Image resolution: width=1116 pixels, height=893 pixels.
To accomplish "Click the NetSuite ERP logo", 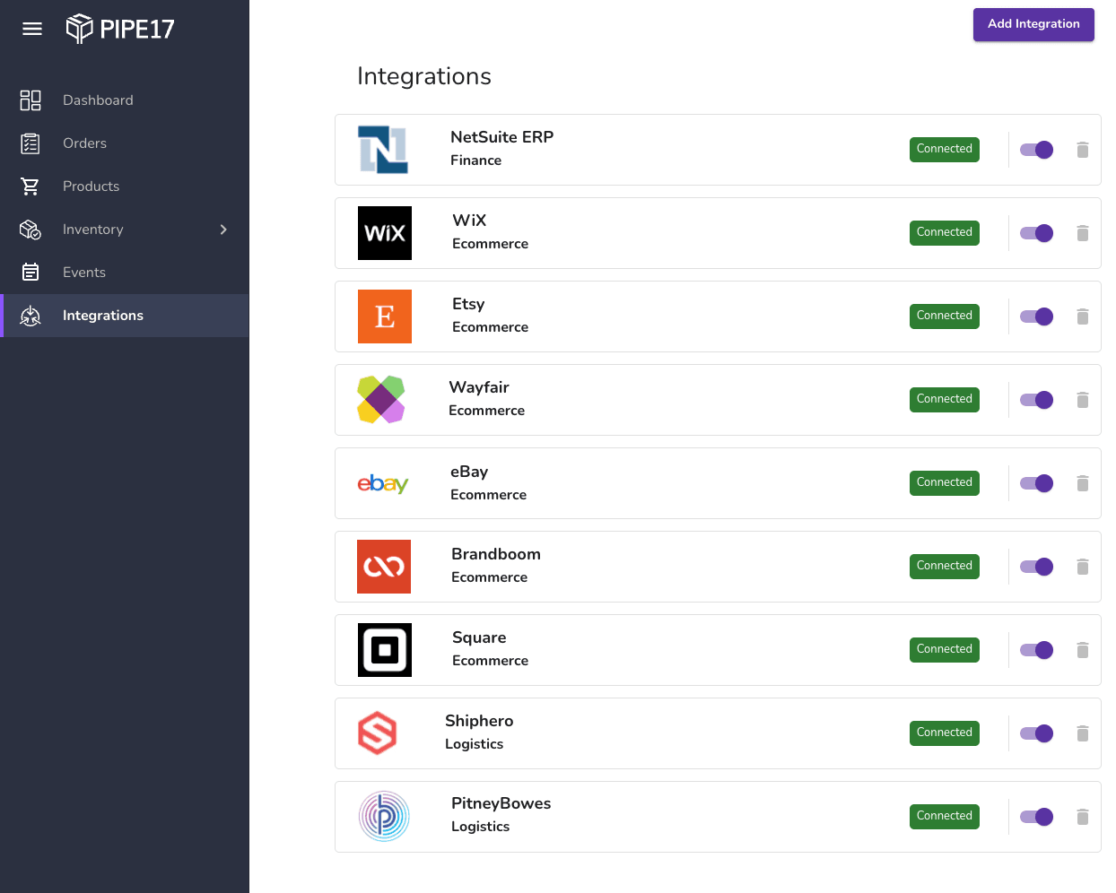I will coord(383,150).
